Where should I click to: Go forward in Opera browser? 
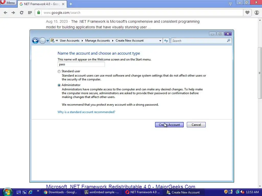click(13, 13)
